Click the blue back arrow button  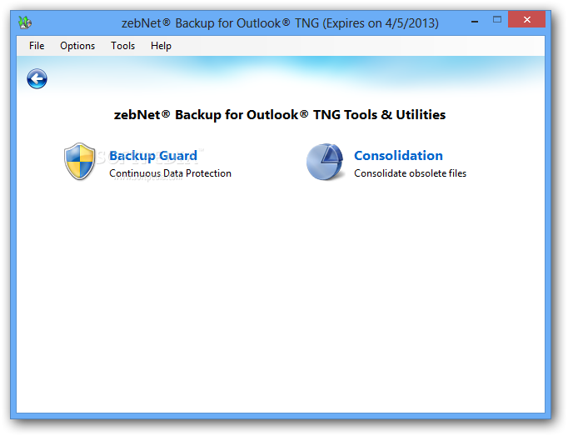click(37, 78)
